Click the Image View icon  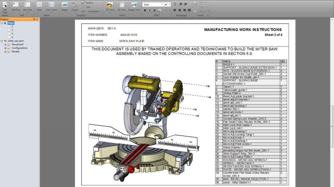[x=134, y=6]
